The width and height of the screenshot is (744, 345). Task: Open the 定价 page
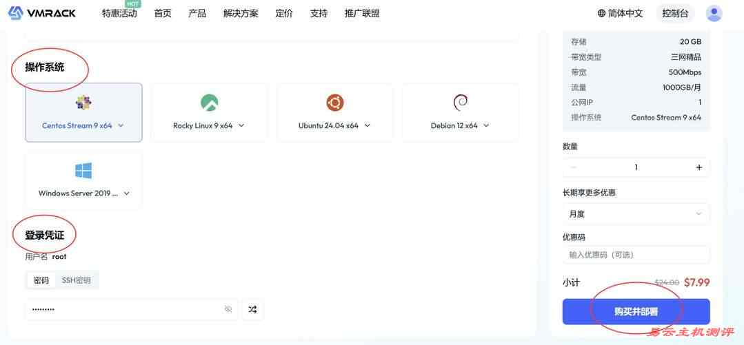(284, 13)
